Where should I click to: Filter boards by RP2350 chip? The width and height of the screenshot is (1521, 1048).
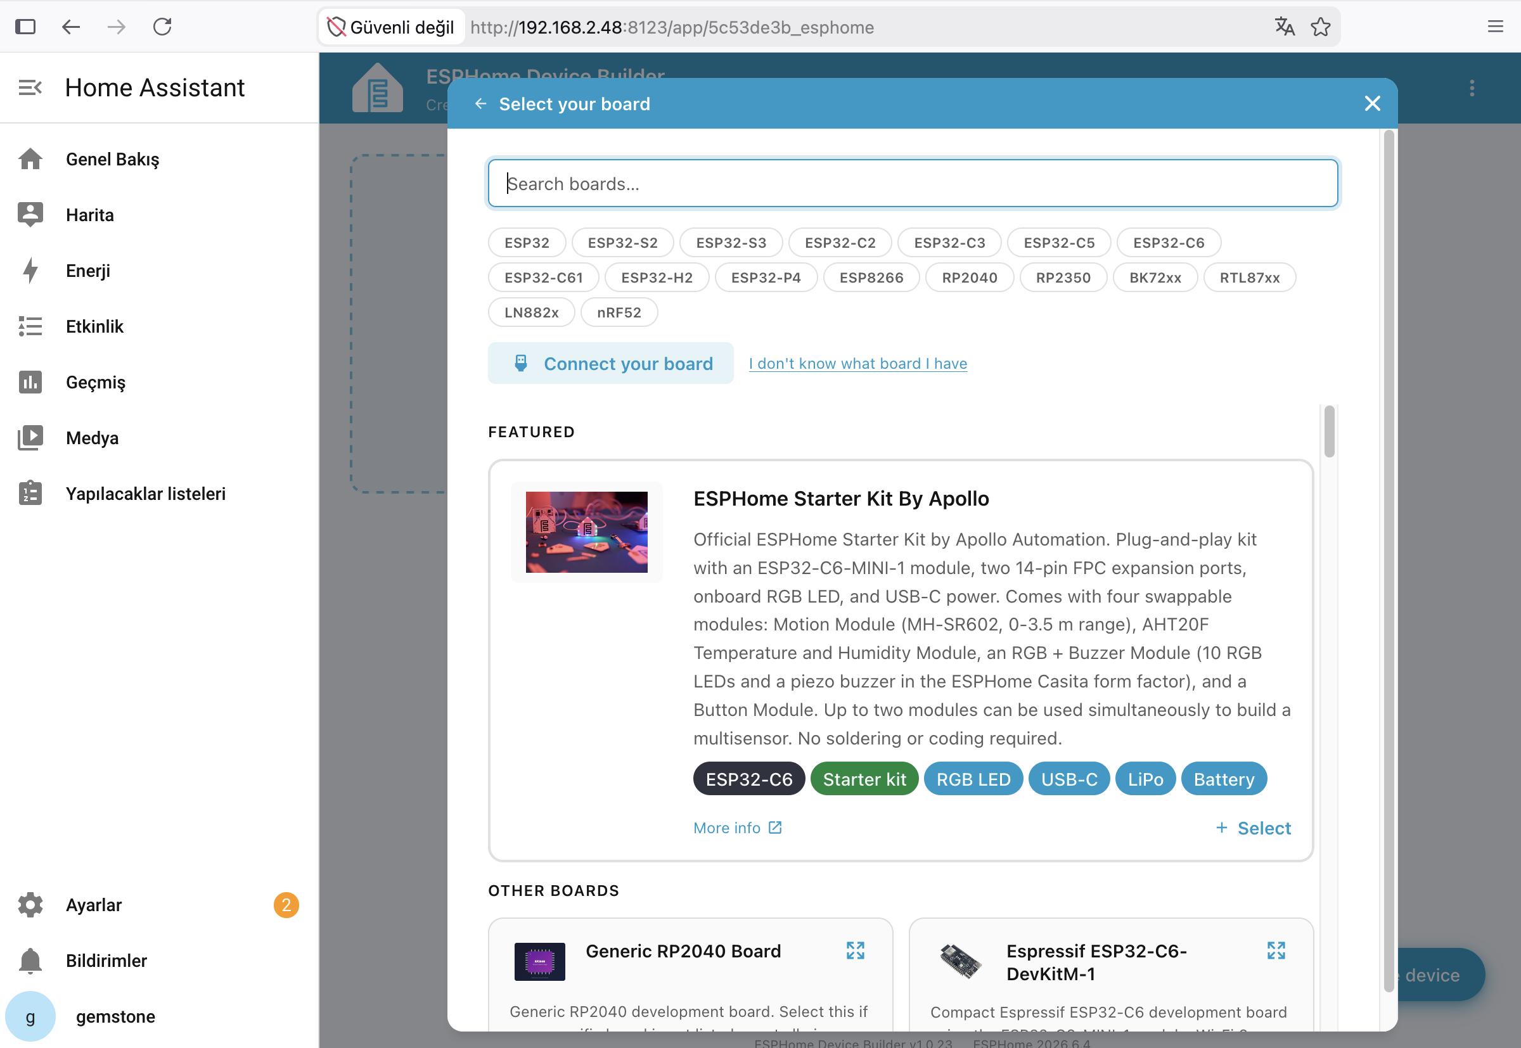[x=1063, y=277]
